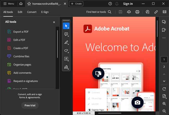Go to the Home screen icon
The height and width of the screenshot is (115, 169).
click(21, 4)
